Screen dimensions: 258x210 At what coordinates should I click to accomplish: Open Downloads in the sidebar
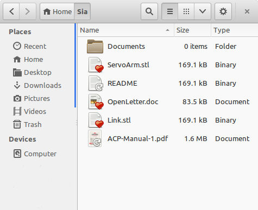point(37,85)
